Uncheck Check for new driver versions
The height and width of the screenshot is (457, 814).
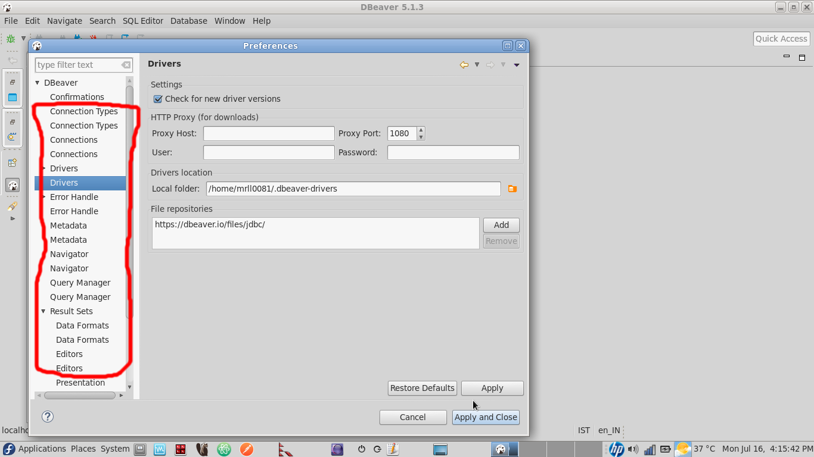click(x=157, y=99)
